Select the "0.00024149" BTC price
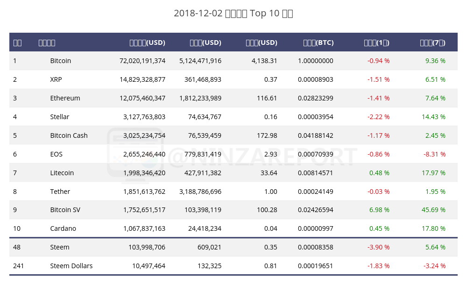This screenshot has height=285, width=467. point(315,192)
